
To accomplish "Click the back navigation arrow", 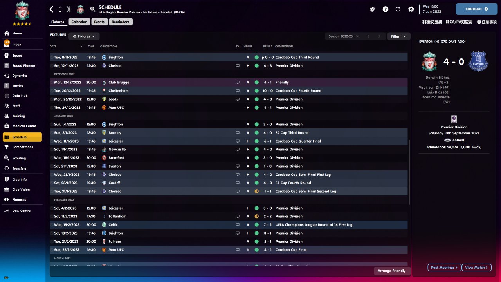I will [x=52, y=9].
